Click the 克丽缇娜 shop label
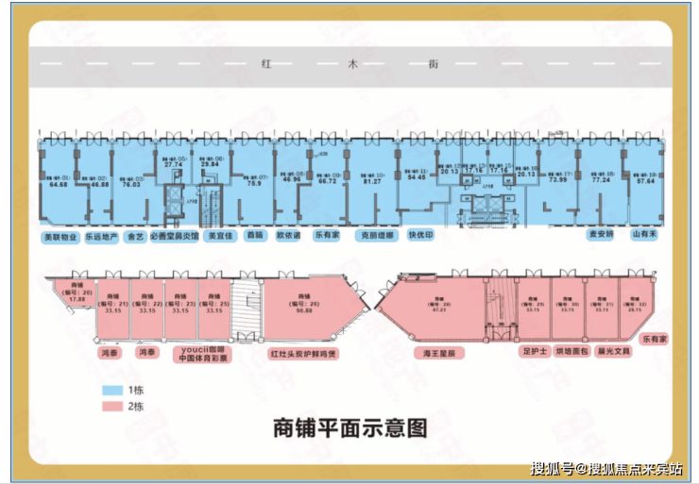 377,236
